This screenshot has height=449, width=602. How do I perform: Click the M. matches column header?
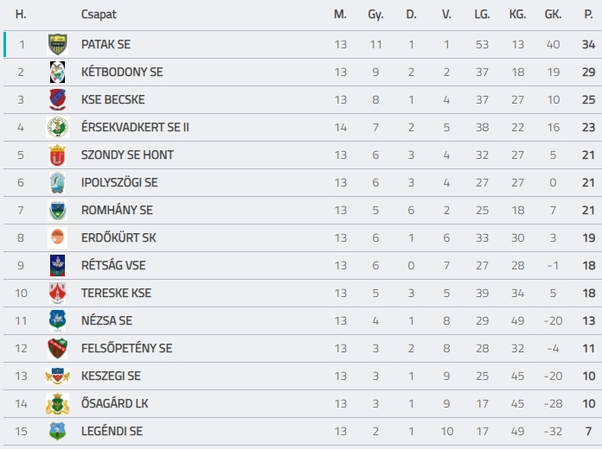tap(340, 15)
